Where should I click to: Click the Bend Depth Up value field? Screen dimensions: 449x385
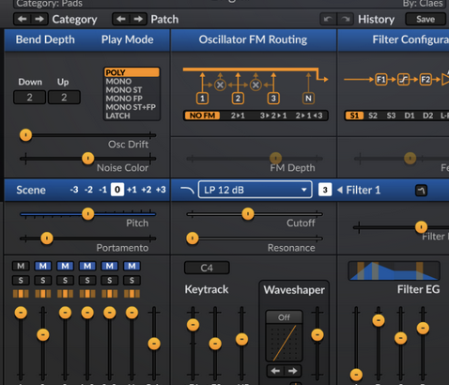[64, 97]
